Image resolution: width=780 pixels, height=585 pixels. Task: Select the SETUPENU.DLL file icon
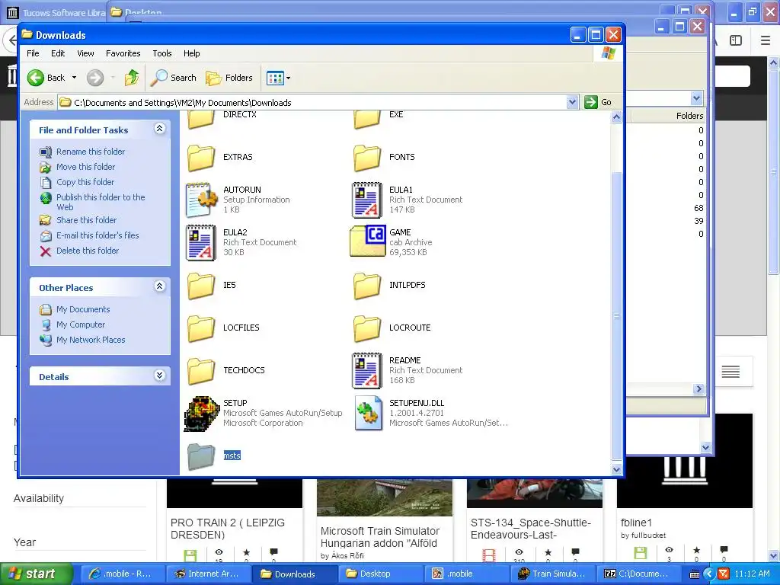368,413
